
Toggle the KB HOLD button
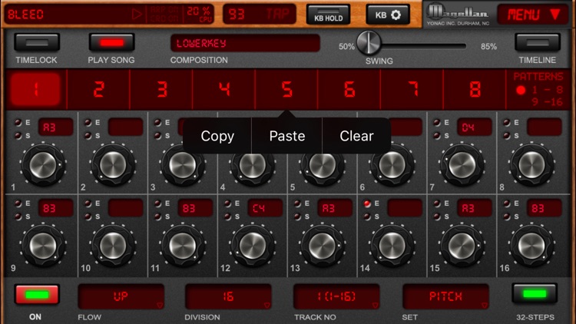[x=329, y=15]
